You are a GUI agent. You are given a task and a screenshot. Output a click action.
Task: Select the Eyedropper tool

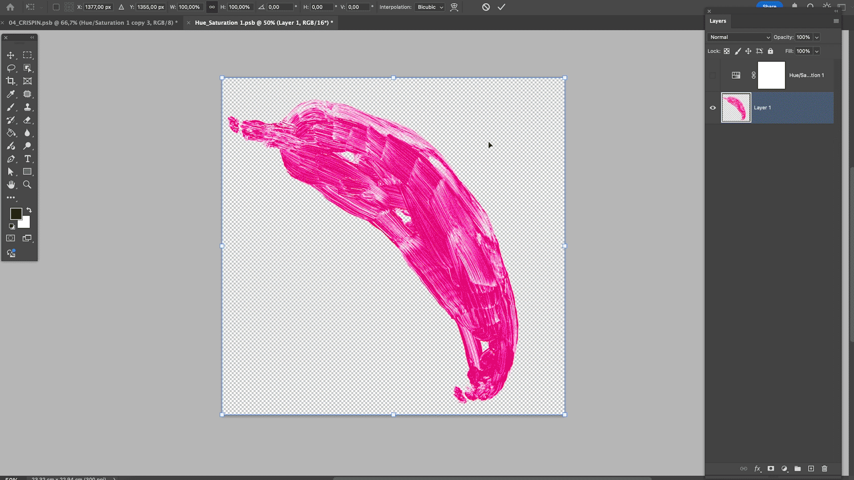[x=11, y=94]
